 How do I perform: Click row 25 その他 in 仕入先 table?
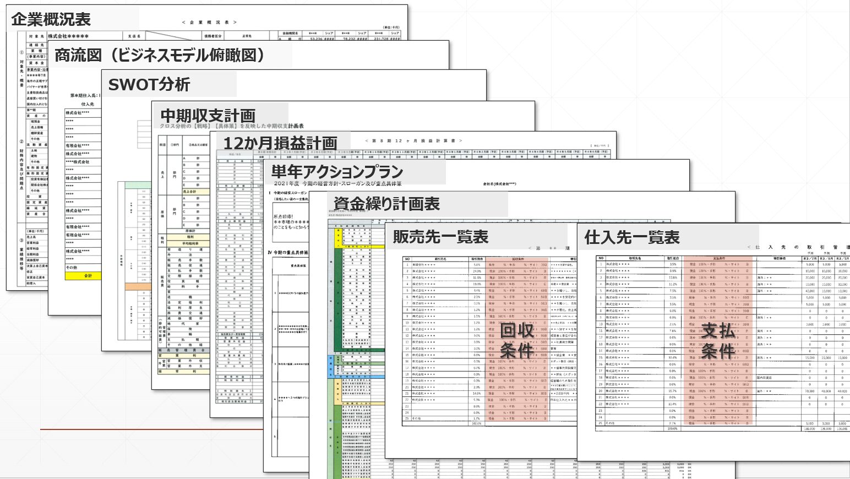610,423
